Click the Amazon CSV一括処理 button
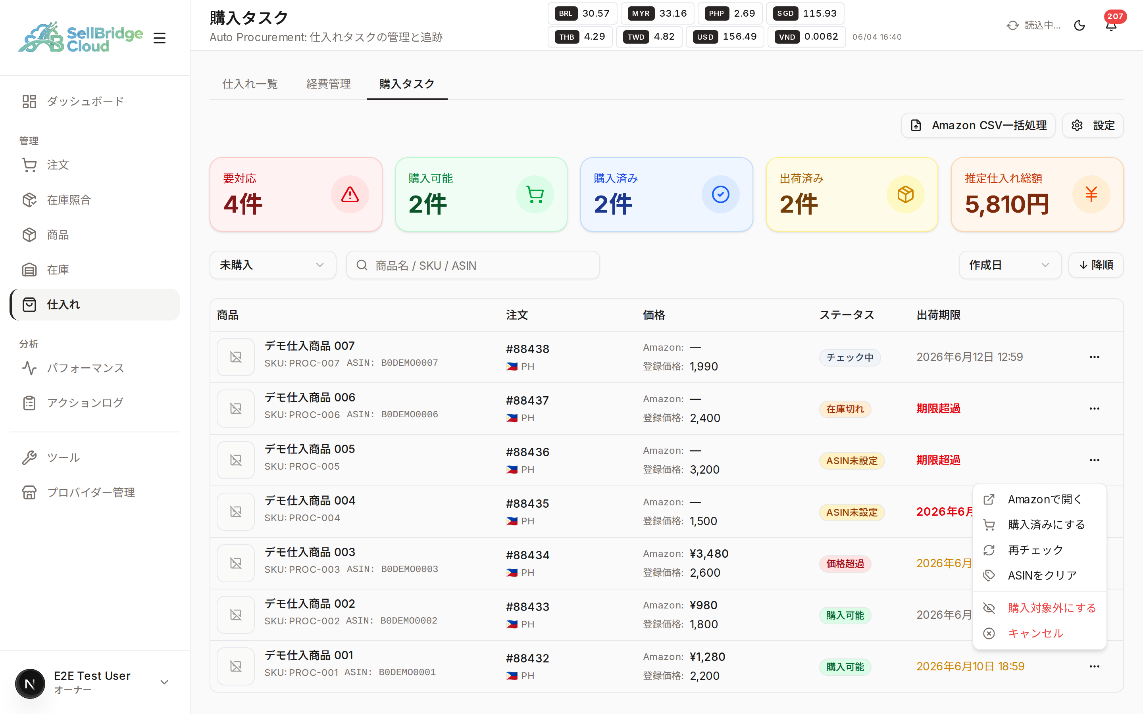 pyautogui.click(x=978, y=125)
